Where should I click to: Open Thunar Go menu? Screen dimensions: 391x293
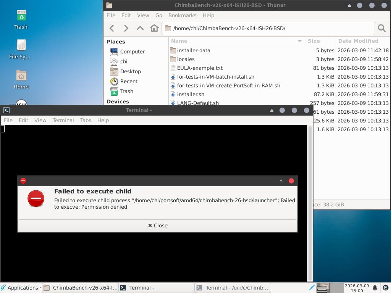point(158,15)
